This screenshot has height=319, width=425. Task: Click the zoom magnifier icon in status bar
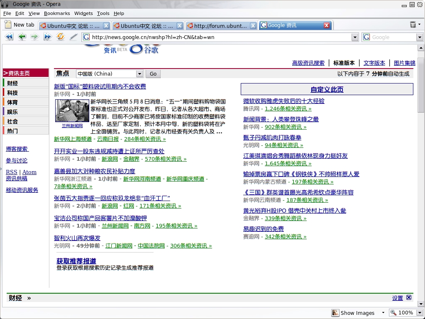click(x=393, y=313)
